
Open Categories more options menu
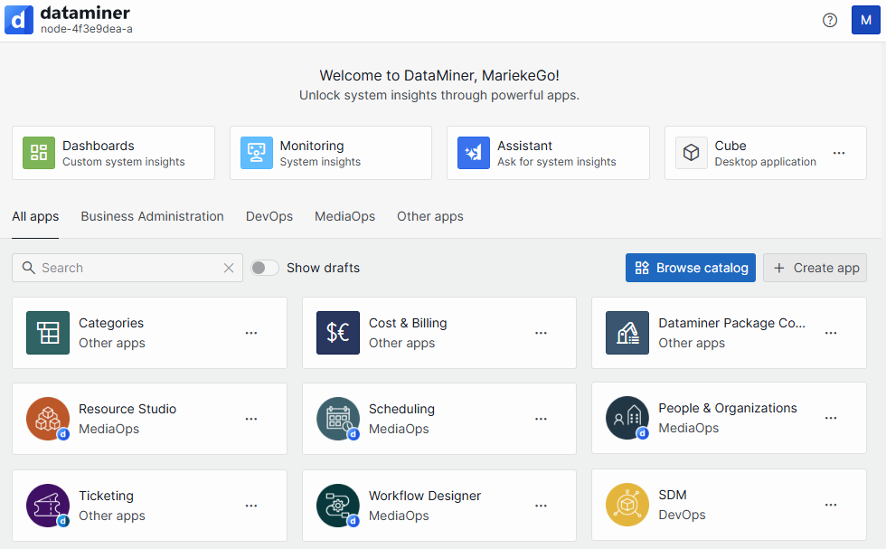tap(251, 333)
